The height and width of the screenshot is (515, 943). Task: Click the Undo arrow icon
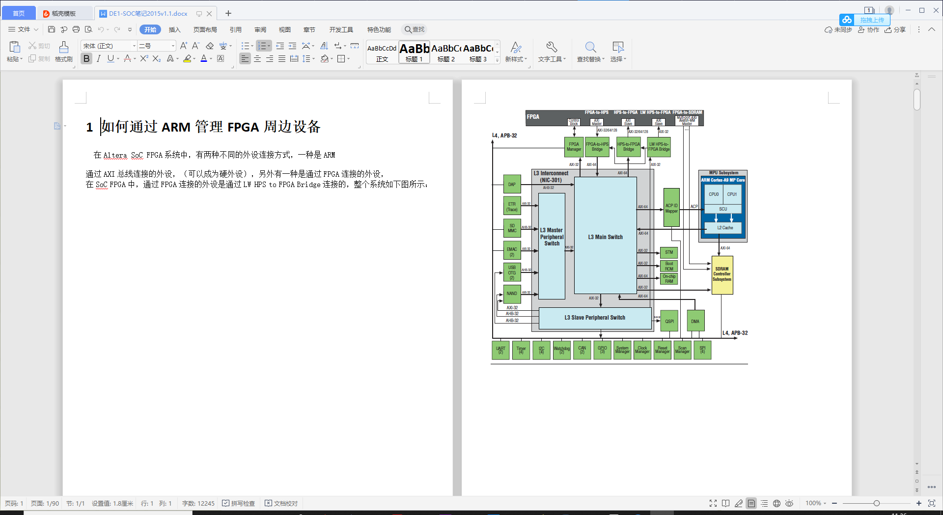pos(101,29)
